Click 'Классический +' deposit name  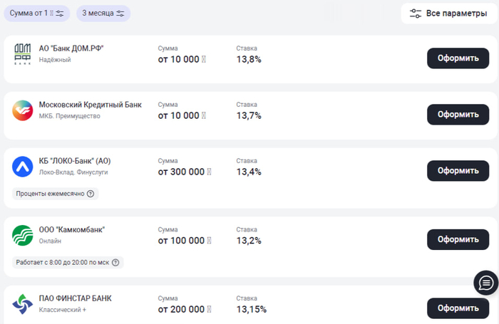[x=63, y=310]
